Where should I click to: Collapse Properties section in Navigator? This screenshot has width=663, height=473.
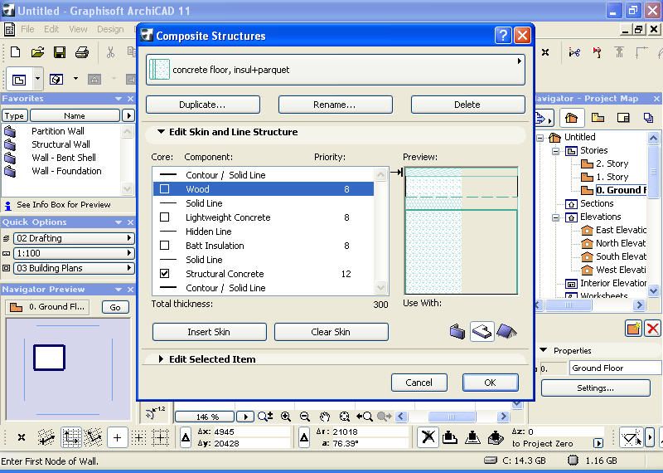(x=544, y=350)
